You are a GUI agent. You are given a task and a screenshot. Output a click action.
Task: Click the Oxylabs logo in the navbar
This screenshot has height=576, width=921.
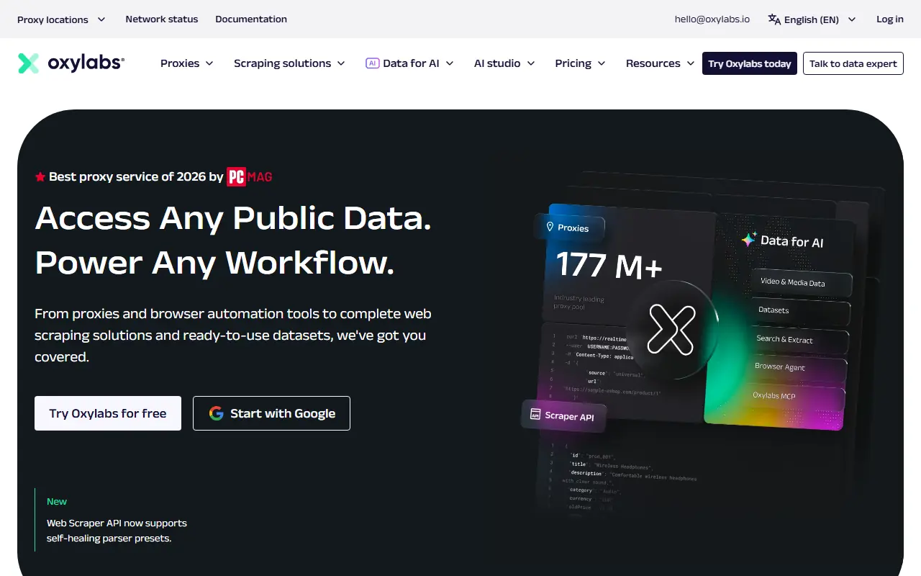click(x=71, y=63)
